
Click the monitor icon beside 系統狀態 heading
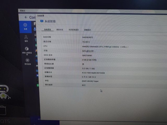pos(42,21)
